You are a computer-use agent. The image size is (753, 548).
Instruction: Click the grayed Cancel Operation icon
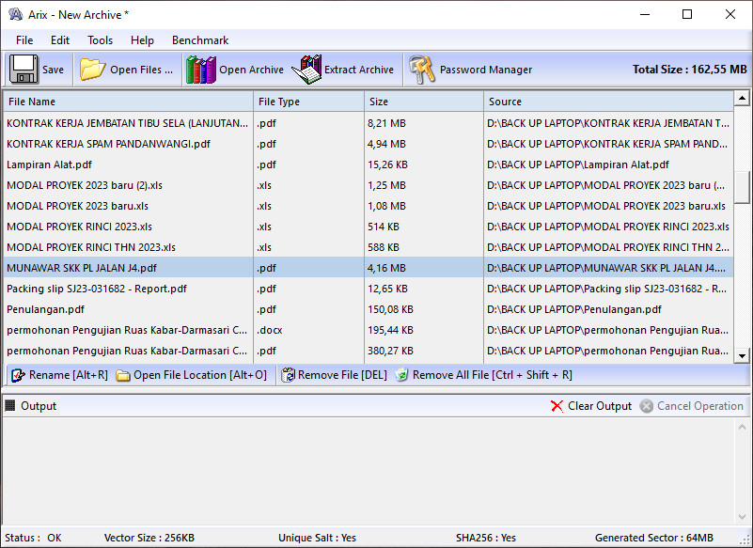(x=647, y=406)
